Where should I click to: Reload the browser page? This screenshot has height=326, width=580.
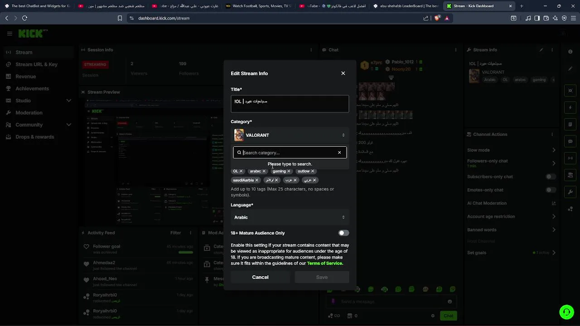[24, 18]
